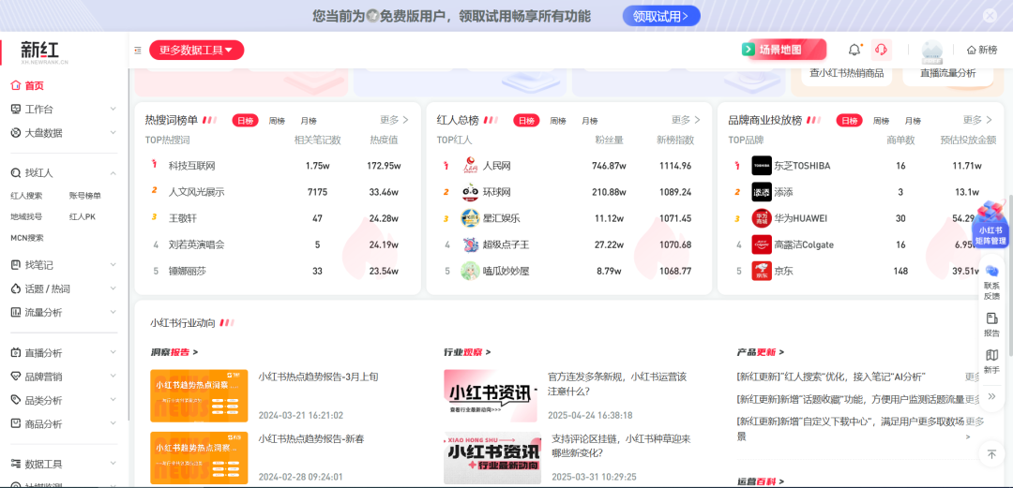Select 周榜 in 红人总榜

558,121
